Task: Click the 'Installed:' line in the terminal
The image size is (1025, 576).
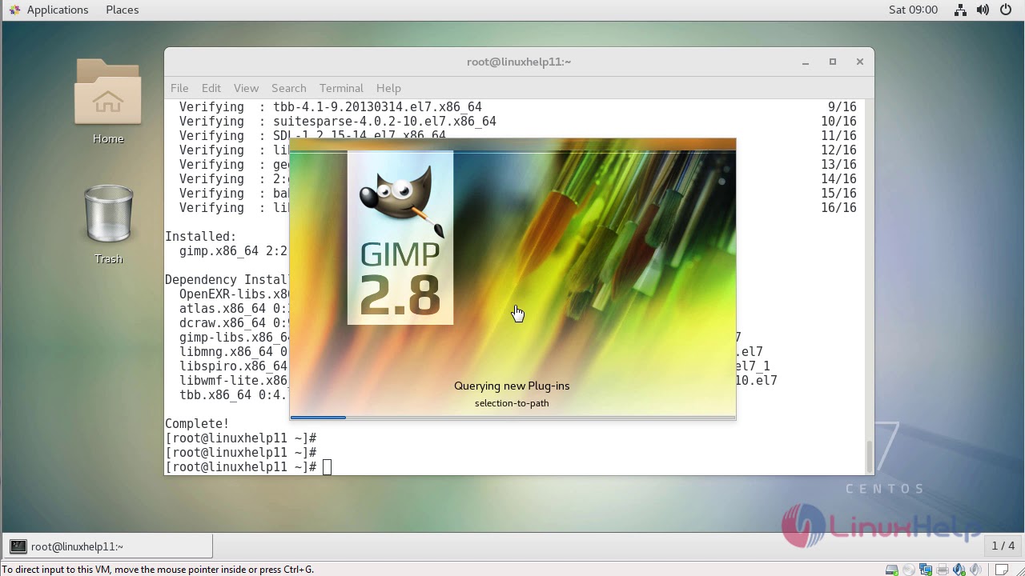Action: pos(201,237)
